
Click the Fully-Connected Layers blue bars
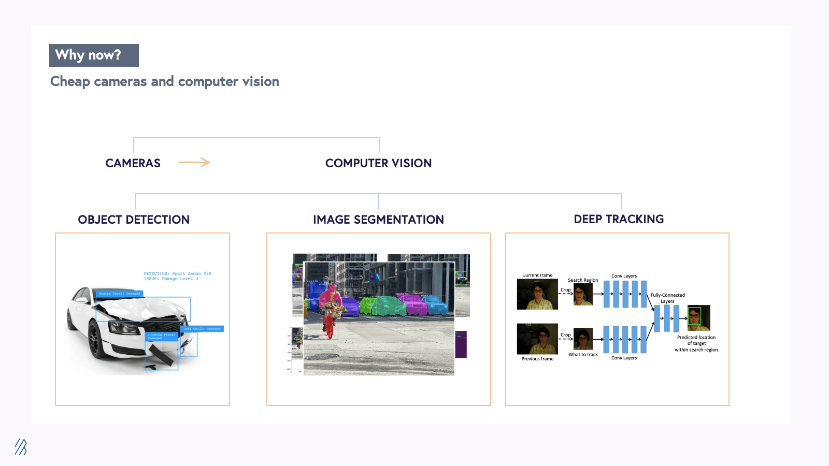click(666, 318)
